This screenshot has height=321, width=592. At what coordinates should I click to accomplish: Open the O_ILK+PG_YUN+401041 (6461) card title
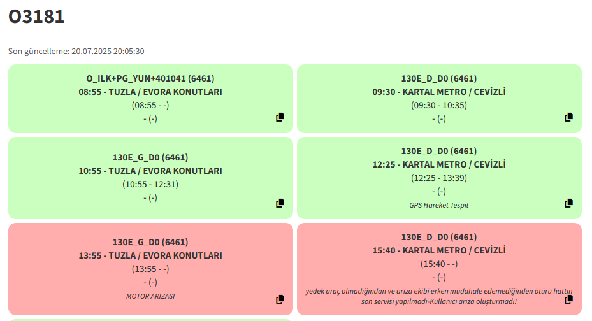[150, 78]
